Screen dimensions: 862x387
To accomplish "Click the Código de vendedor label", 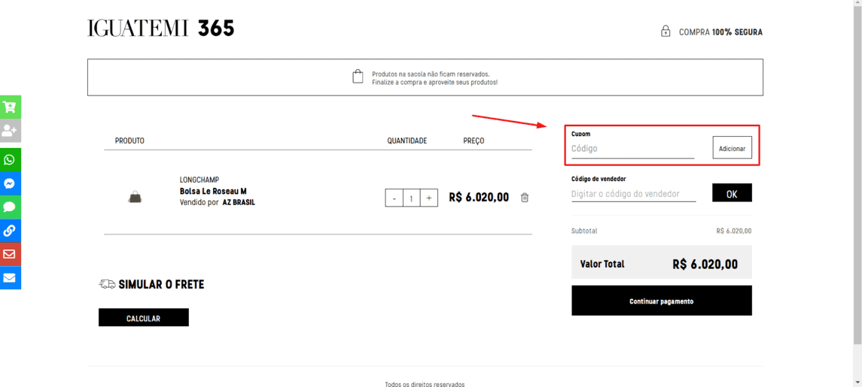I will (x=599, y=178).
